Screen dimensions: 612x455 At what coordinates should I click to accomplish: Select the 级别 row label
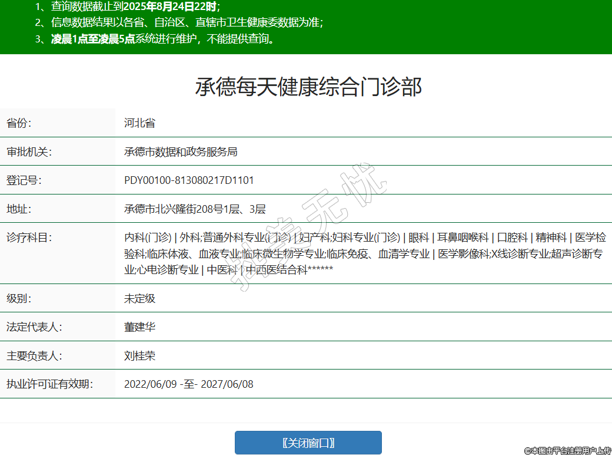[x=19, y=298]
